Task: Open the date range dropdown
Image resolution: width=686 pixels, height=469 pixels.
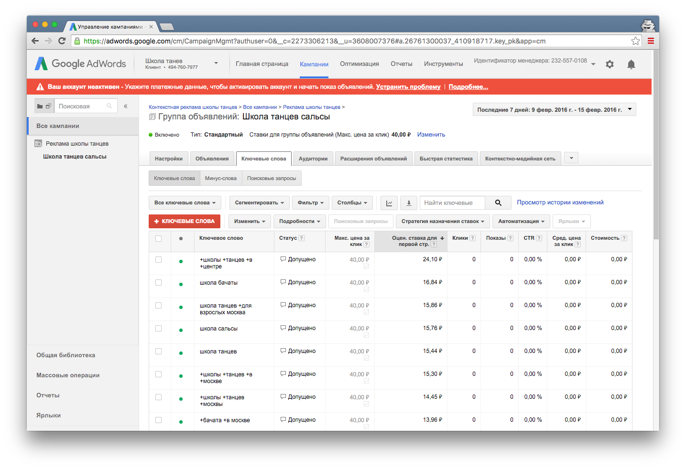Action: (x=554, y=109)
